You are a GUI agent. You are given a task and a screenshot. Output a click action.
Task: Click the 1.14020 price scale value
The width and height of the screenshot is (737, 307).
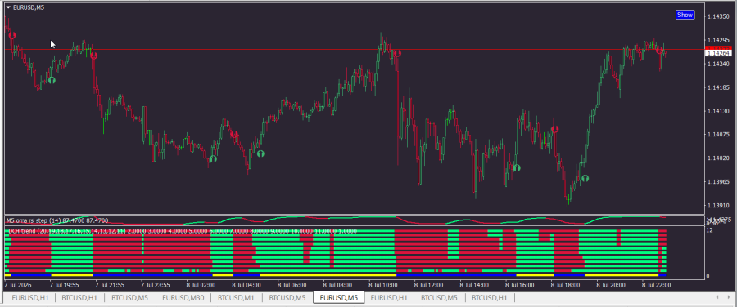717,158
